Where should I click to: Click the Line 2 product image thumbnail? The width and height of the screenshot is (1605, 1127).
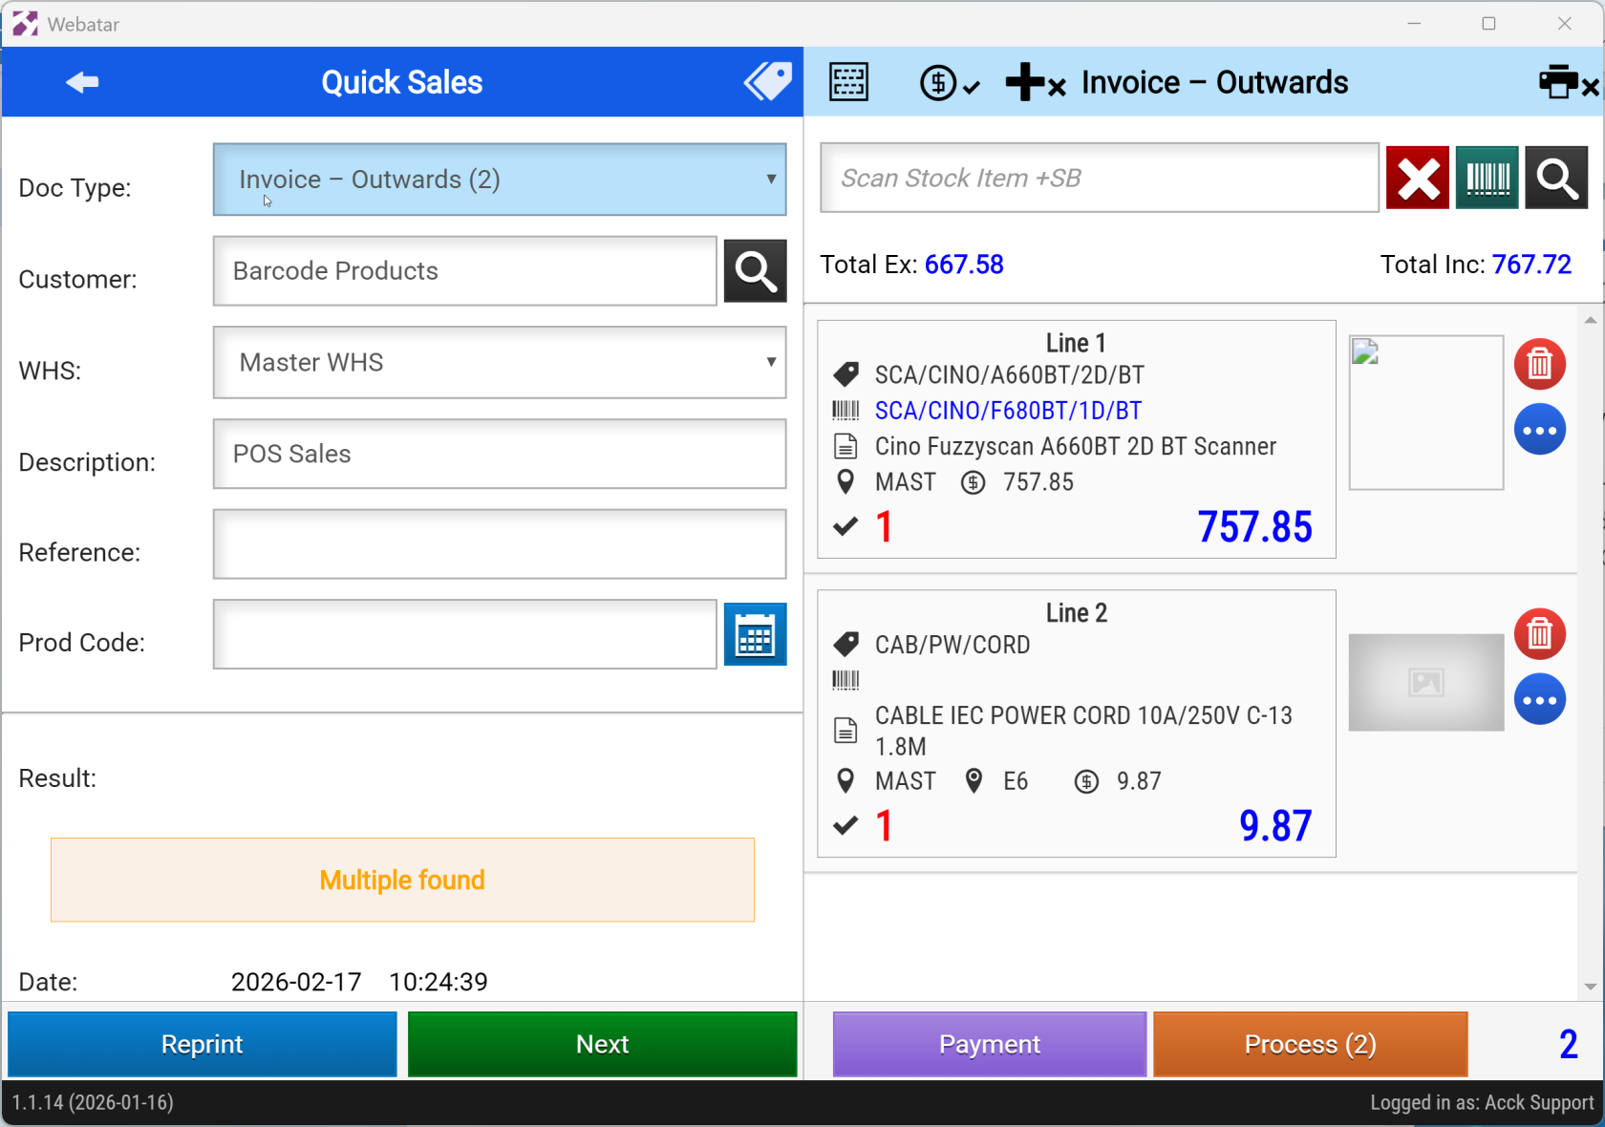[1425, 682]
